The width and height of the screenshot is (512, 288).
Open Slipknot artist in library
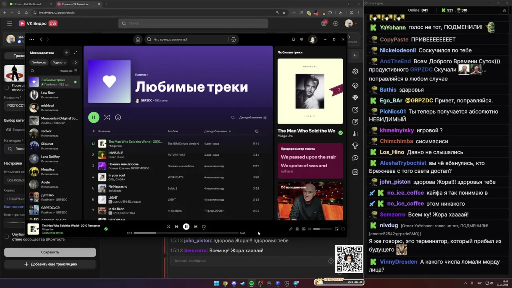(54, 146)
